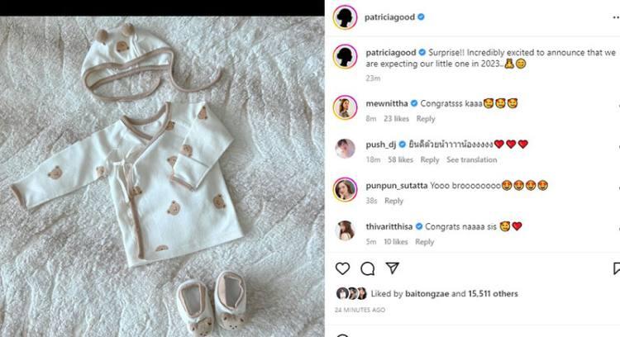View thivaritthisa's profile avatar
Viewport: 620px width, 337px height.
coord(345,230)
